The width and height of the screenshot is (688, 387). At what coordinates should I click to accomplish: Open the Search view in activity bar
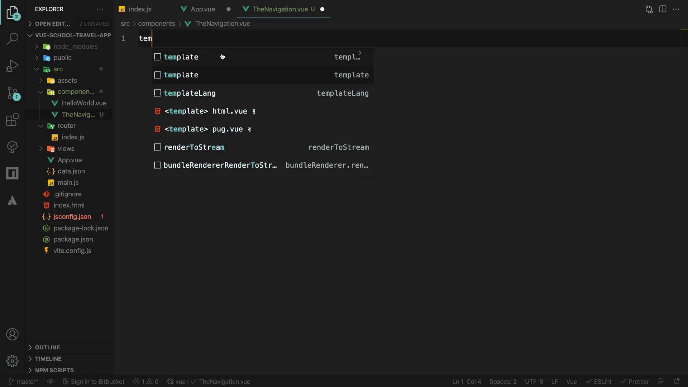point(13,39)
